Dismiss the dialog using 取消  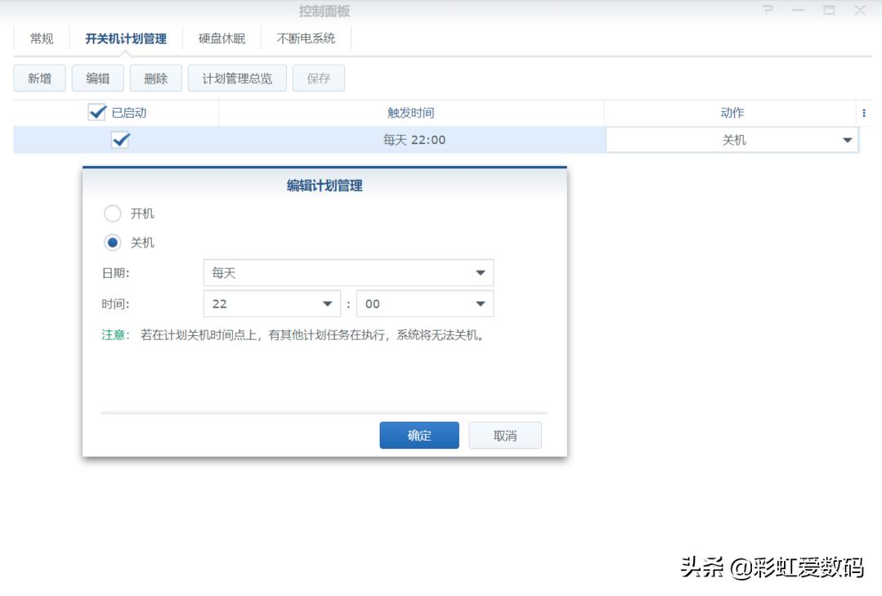point(504,435)
